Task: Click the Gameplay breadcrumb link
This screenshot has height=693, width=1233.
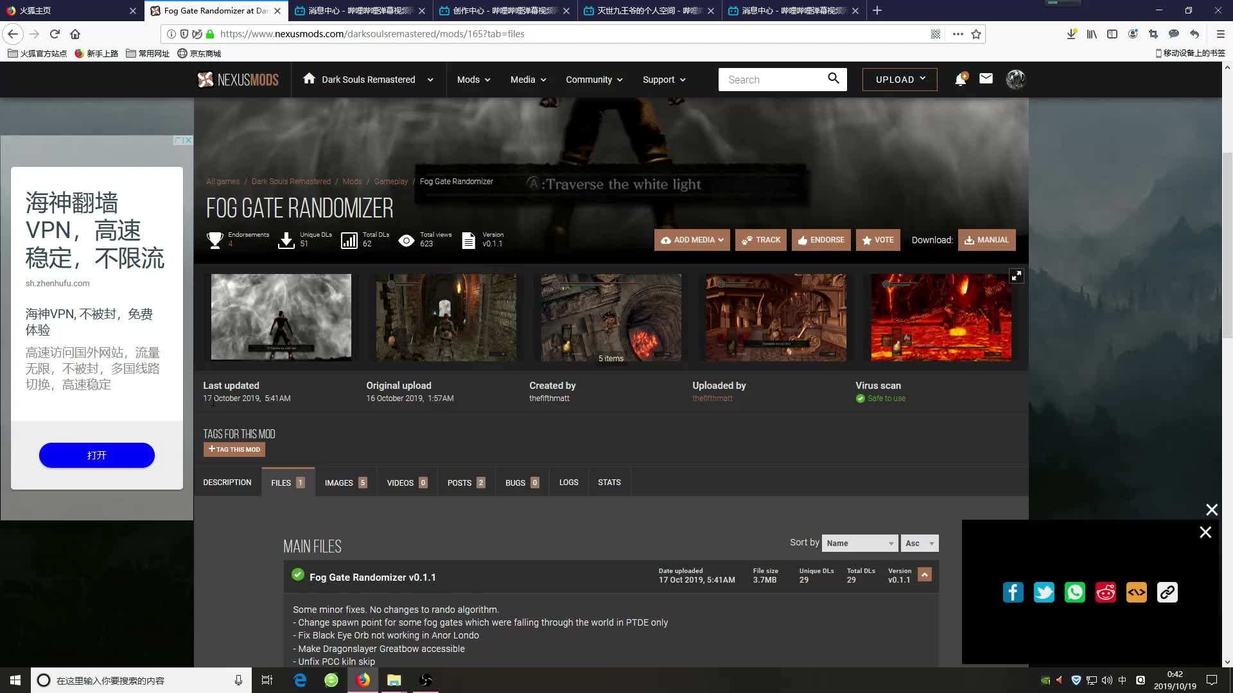Action: pos(390,182)
